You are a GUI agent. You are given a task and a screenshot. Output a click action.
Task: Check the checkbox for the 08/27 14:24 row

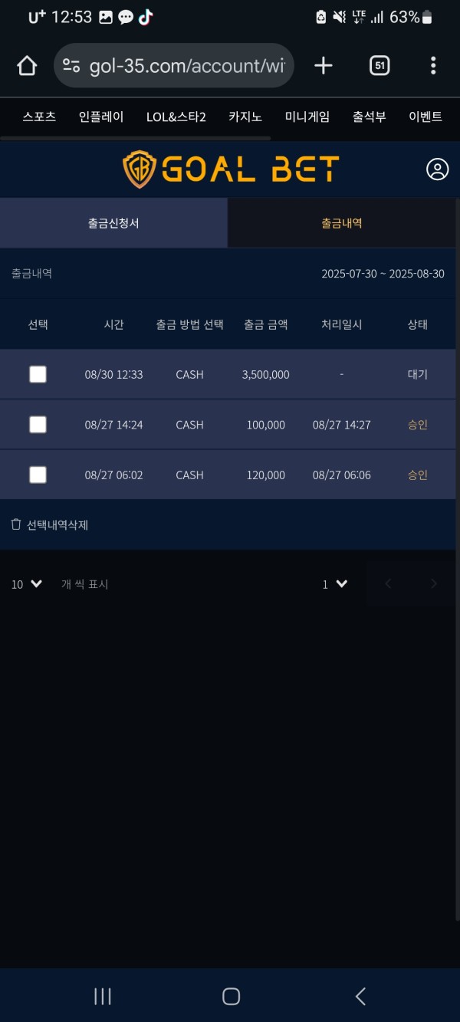click(38, 424)
